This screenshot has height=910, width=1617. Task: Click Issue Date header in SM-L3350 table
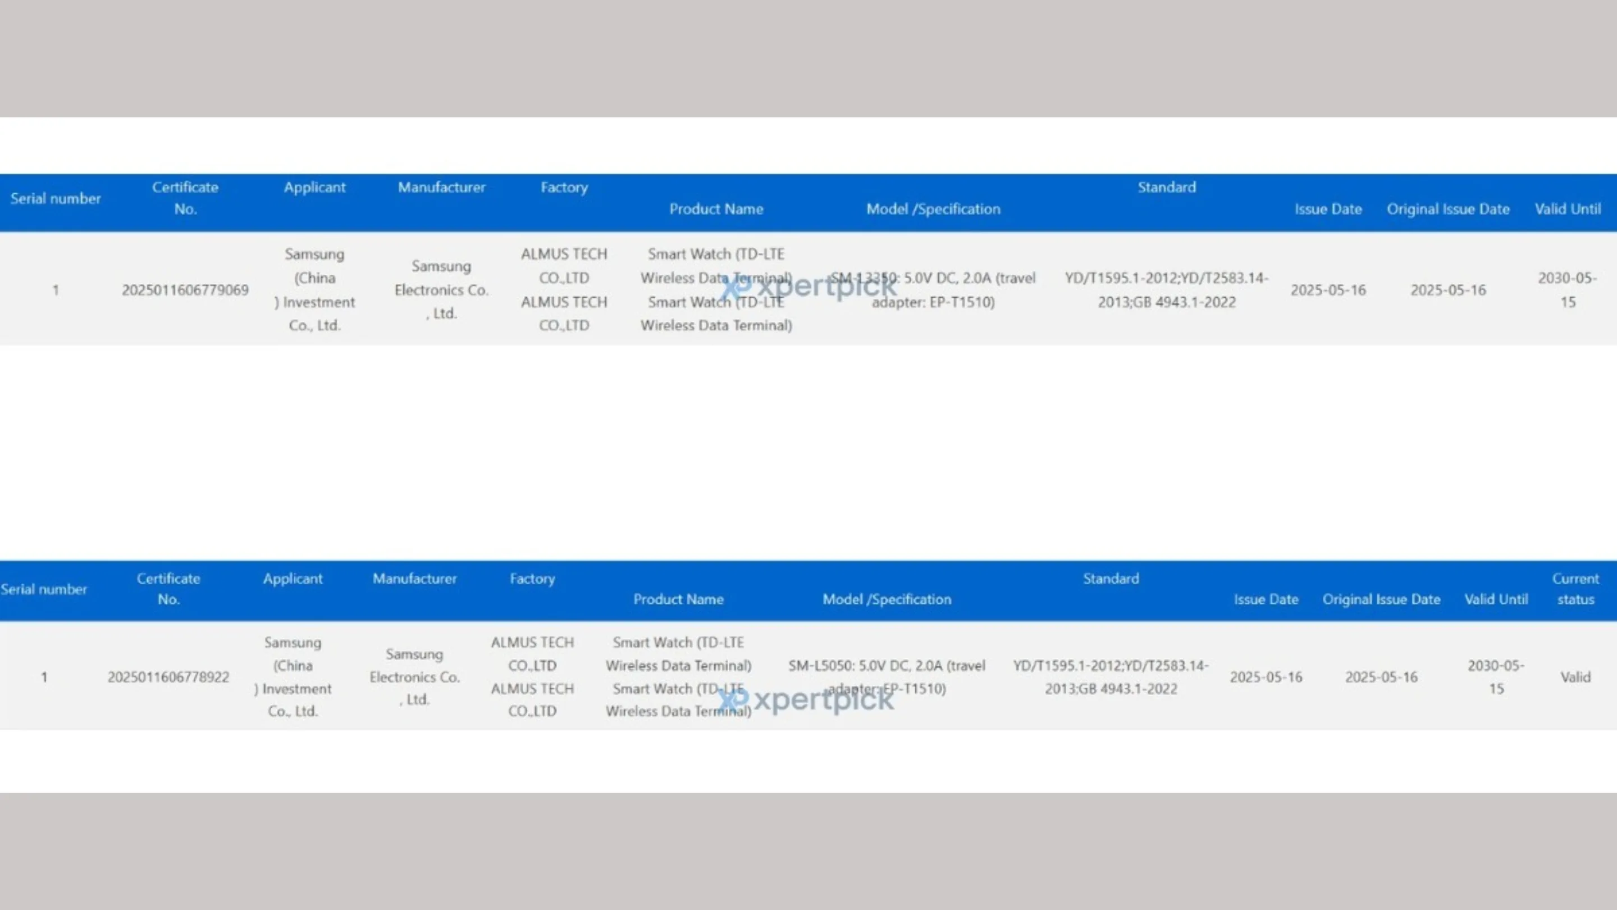click(x=1328, y=209)
